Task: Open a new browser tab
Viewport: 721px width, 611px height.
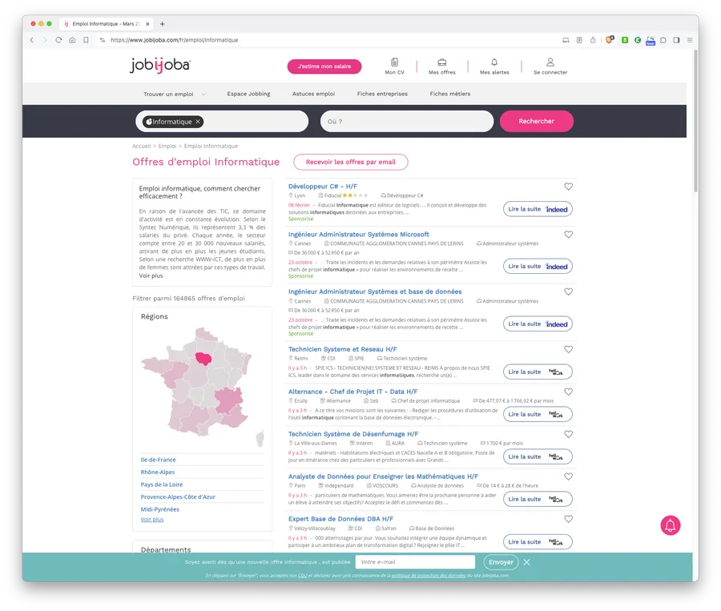Action: point(163,24)
